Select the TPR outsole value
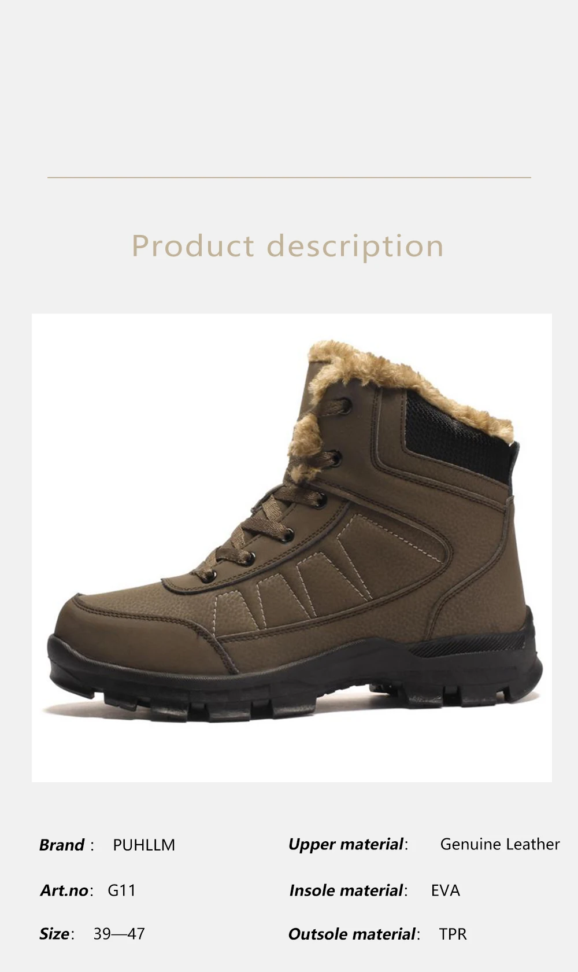This screenshot has height=972, width=578. pyautogui.click(x=453, y=934)
